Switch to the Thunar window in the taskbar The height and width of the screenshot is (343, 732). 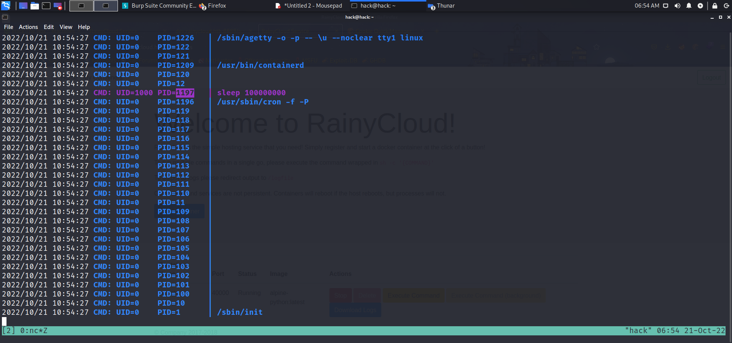442,6
